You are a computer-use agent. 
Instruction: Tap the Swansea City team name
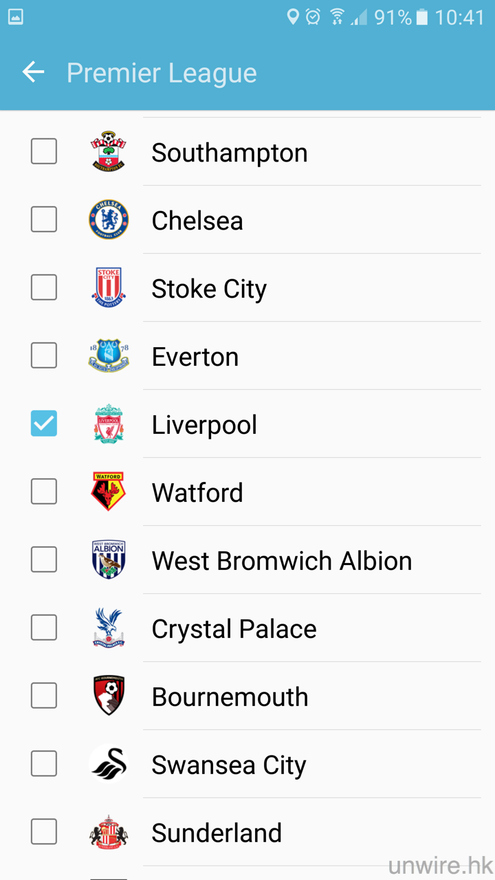click(x=228, y=765)
